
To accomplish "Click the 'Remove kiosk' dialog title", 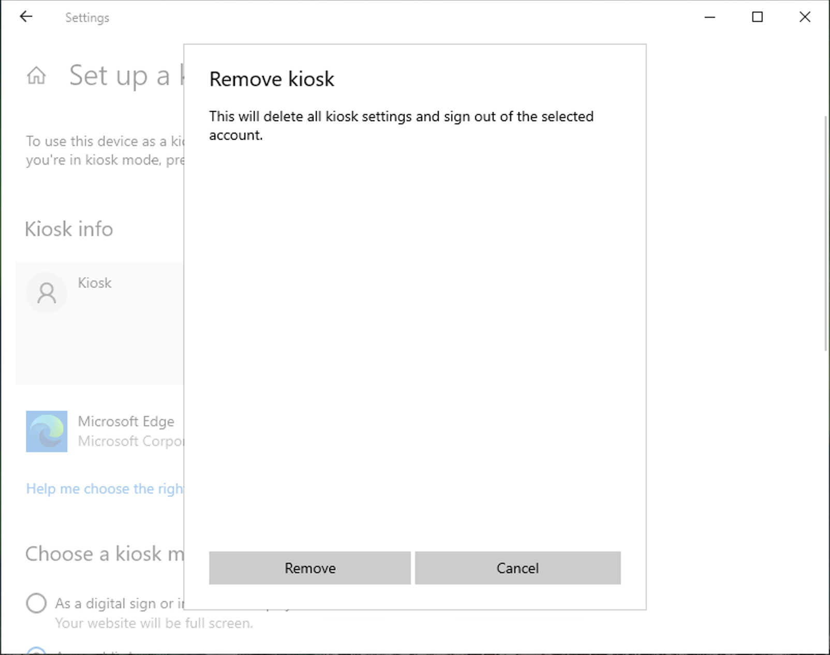I will (x=272, y=79).
